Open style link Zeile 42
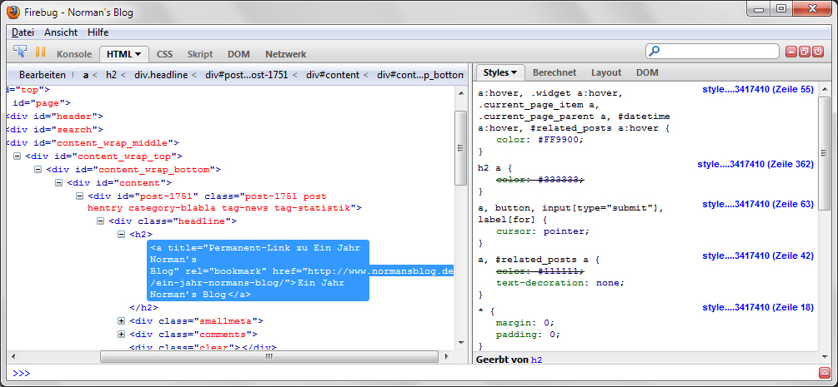The width and height of the screenshot is (838, 387). 758,256
